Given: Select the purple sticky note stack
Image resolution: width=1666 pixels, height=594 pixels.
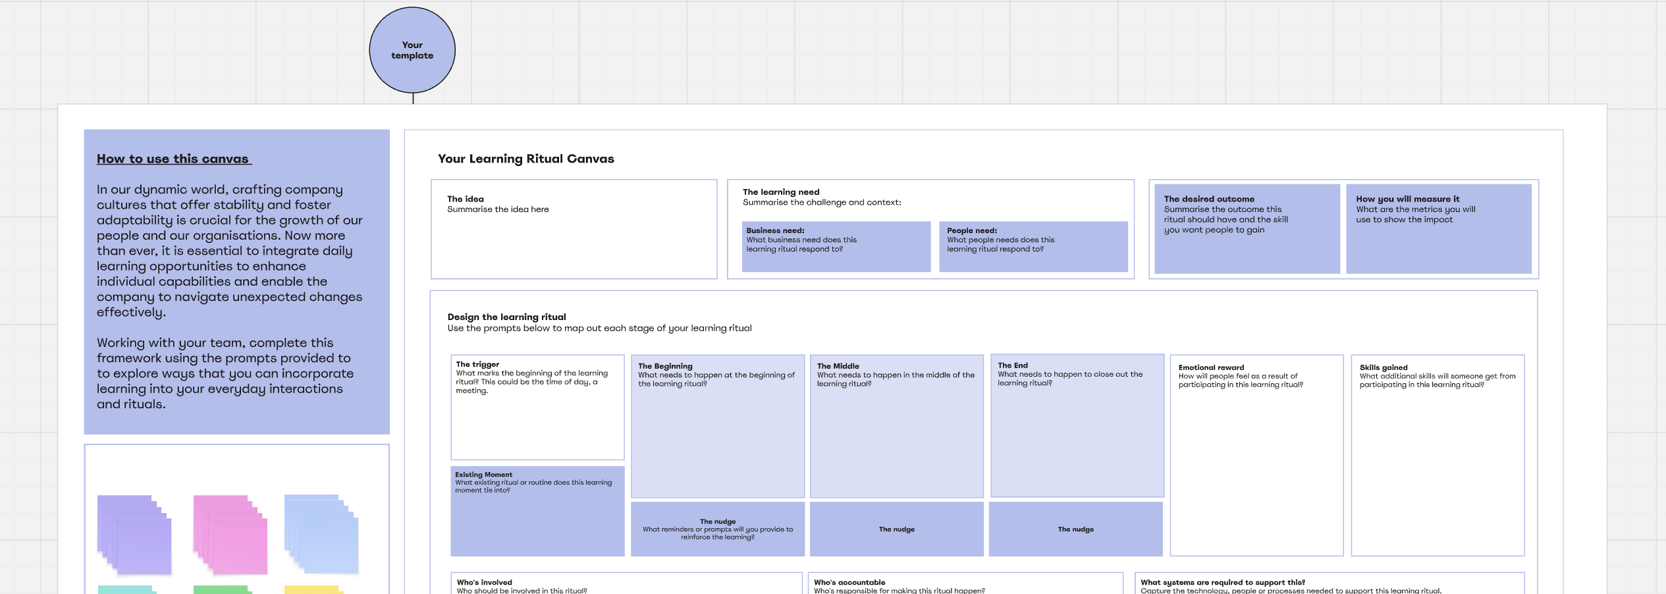Looking at the screenshot, I should pos(134,534).
